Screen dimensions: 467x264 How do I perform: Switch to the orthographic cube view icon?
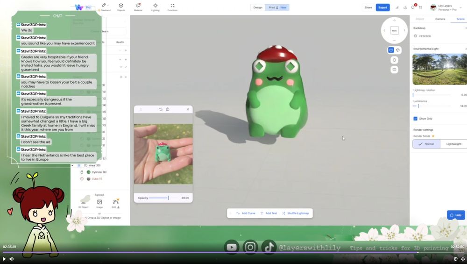coord(397,50)
